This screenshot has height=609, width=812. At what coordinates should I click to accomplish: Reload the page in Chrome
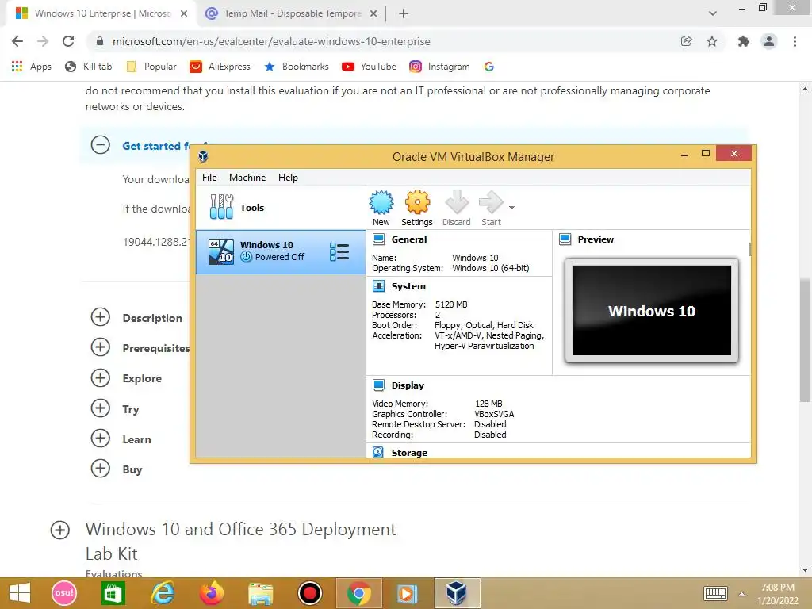68,41
